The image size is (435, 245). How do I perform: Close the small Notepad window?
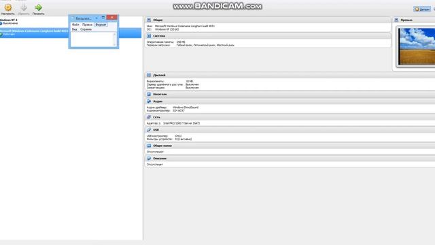tap(111, 18)
